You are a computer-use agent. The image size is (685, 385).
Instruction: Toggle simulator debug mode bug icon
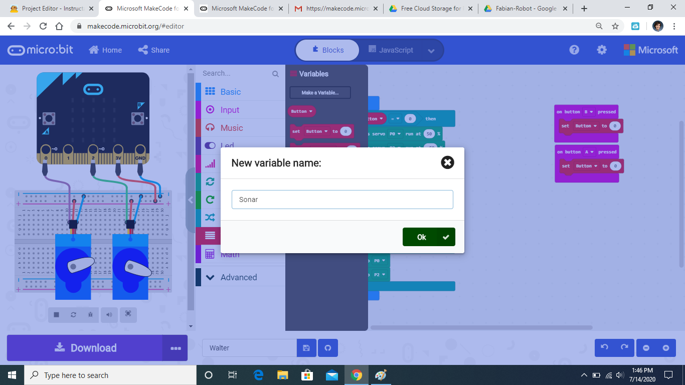(x=90, y=314)
